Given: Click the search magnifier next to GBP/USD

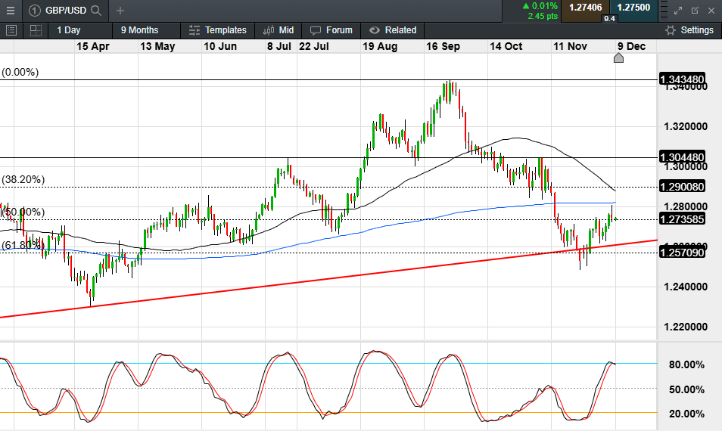Looking at the screenshot, I should click(96, 11).
